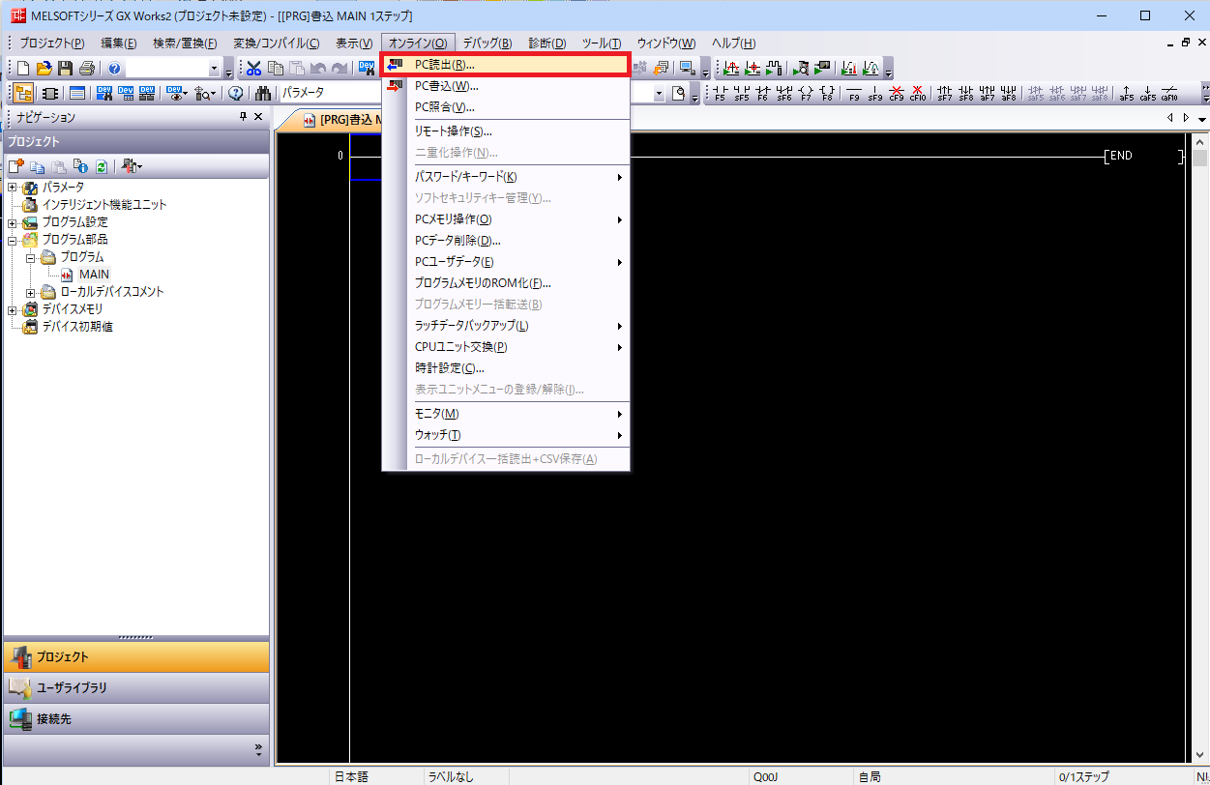Click the new data icon in the project toolbar
The width and height of the screenshot is (1210, 785).
[16, 166]
